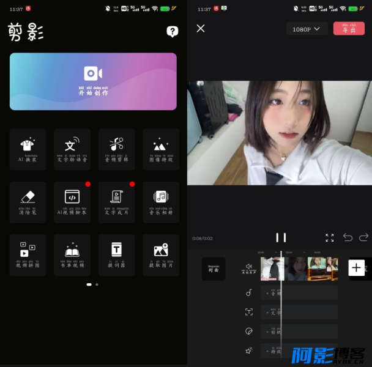Select the 消除笔 eraser pen tool
The height and width of the screenshot is (367, 372).
click(x=28, y=201)
